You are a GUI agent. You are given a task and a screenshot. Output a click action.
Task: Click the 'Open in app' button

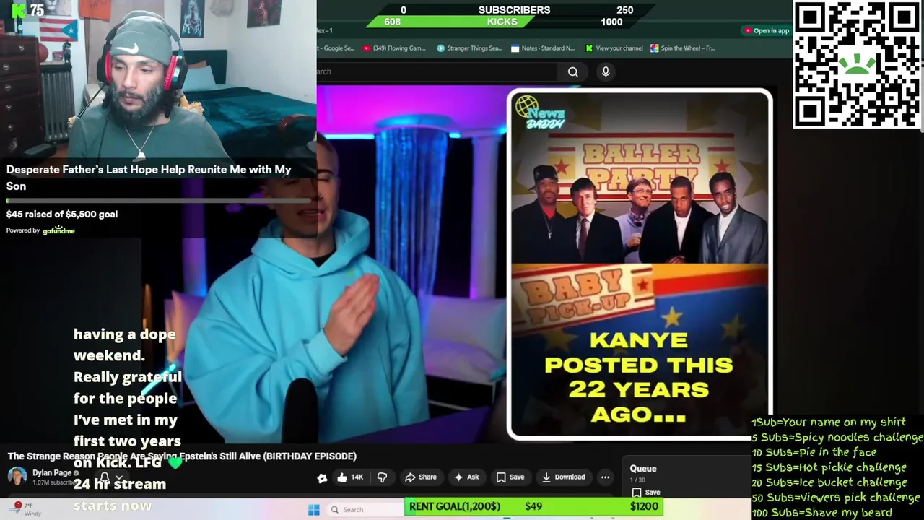(x=767, y=30)
